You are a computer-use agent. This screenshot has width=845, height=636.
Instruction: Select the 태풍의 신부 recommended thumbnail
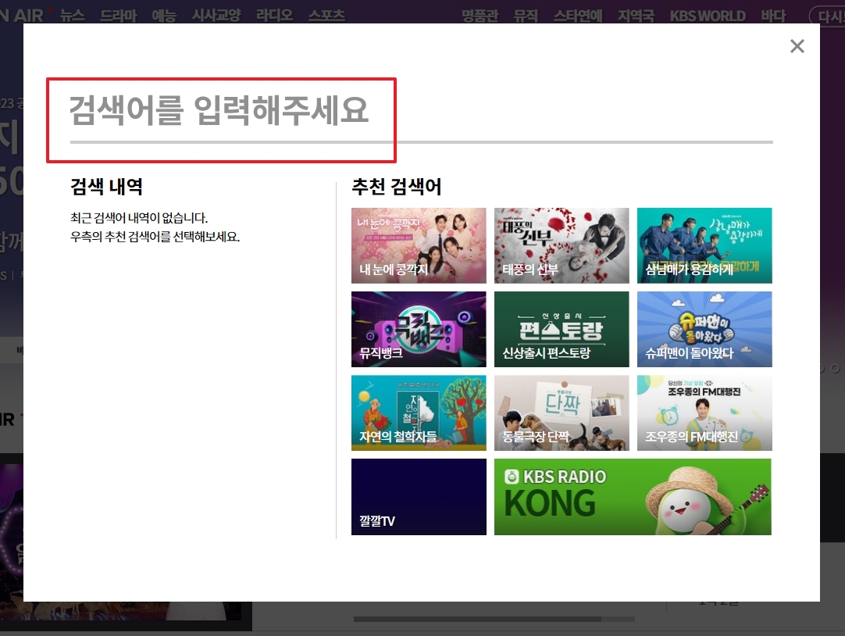click(x=562, y=245)
